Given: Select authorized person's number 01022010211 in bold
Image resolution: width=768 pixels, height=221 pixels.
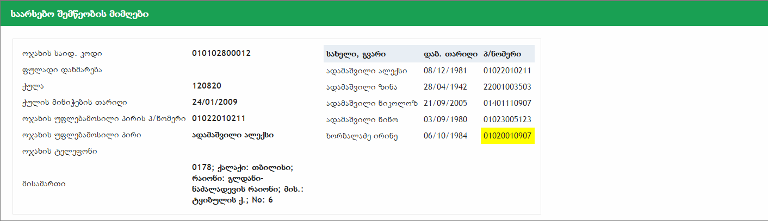Looking at the screenshot, I should coord(219,118).
